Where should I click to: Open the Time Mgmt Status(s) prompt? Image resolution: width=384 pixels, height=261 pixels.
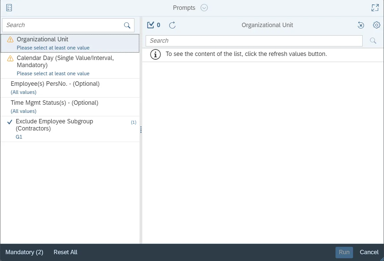pyautogui.click(x=70, y=107)
